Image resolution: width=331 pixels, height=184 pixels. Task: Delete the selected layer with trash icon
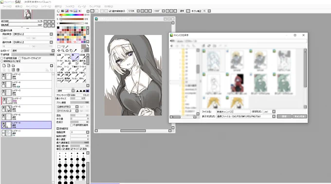coord(18,70)
